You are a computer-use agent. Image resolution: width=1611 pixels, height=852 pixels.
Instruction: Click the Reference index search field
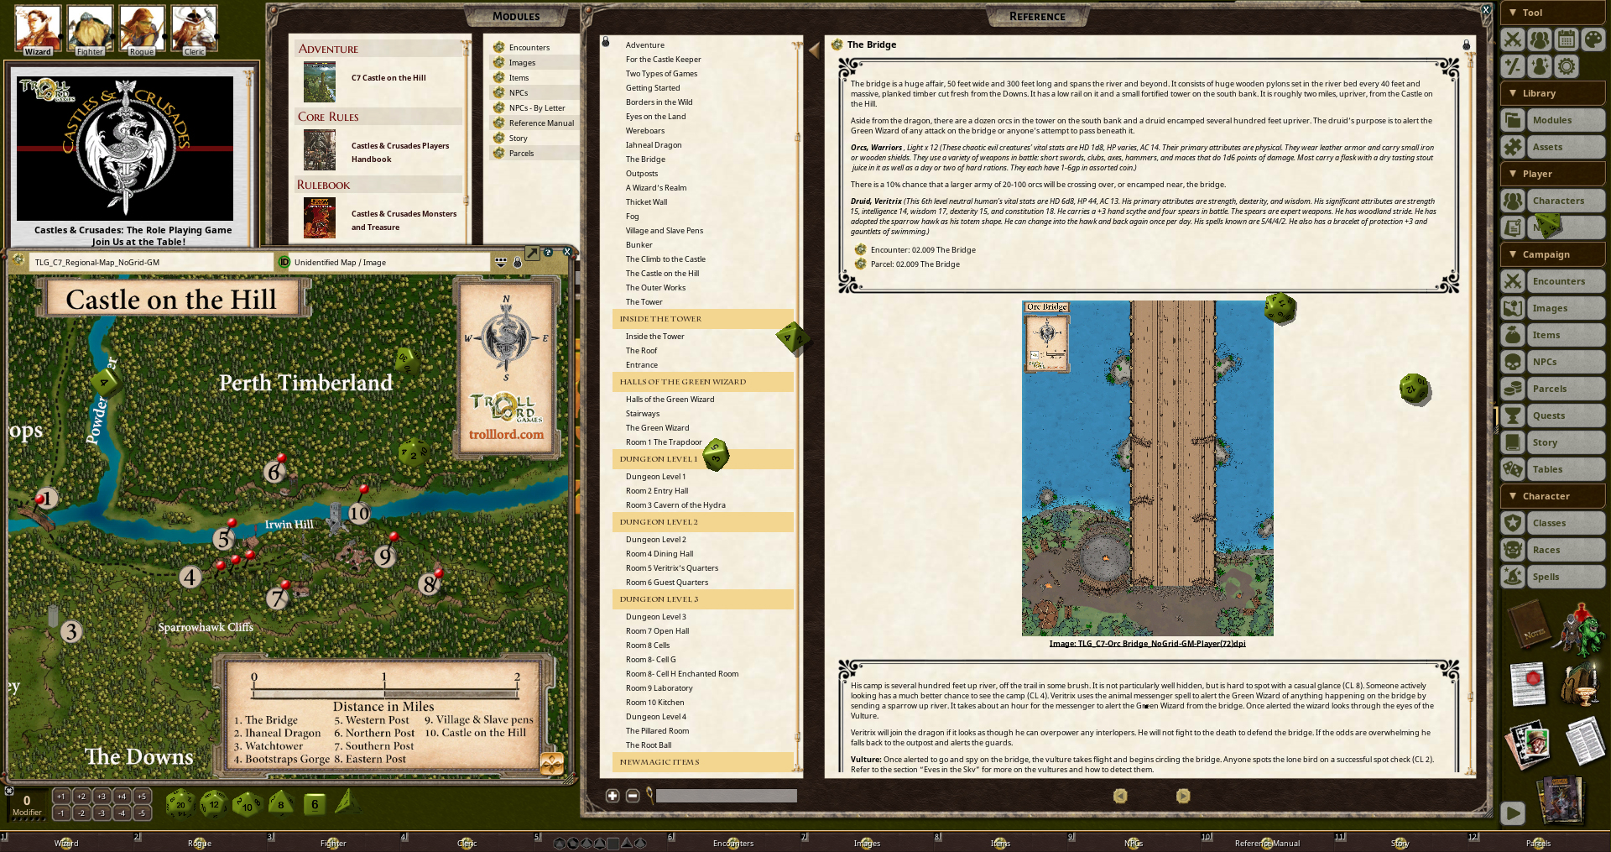727,796
